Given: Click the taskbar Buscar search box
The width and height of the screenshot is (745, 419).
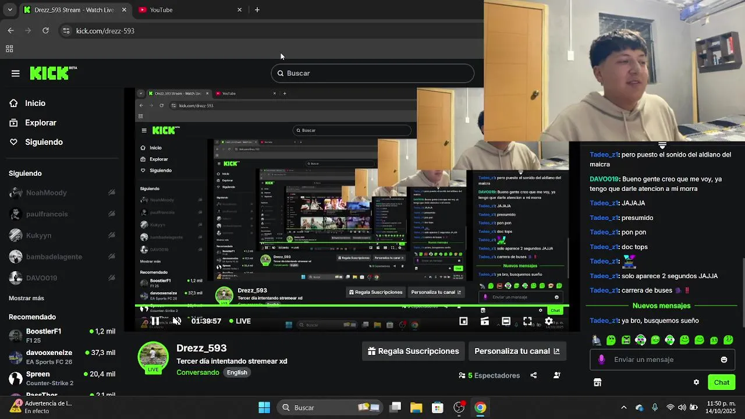Looking at the screenshot, I should pos(330,407).
